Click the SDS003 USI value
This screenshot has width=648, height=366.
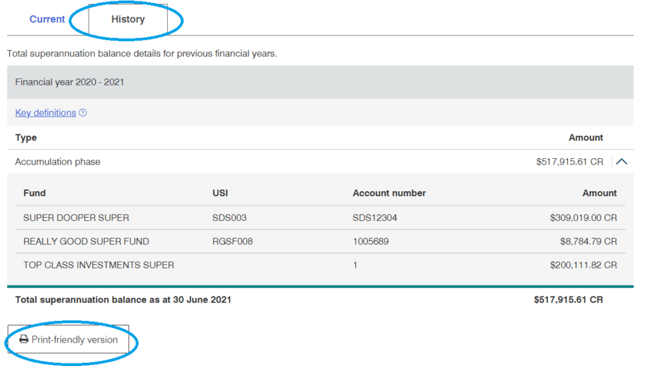[x=229, y=218]
